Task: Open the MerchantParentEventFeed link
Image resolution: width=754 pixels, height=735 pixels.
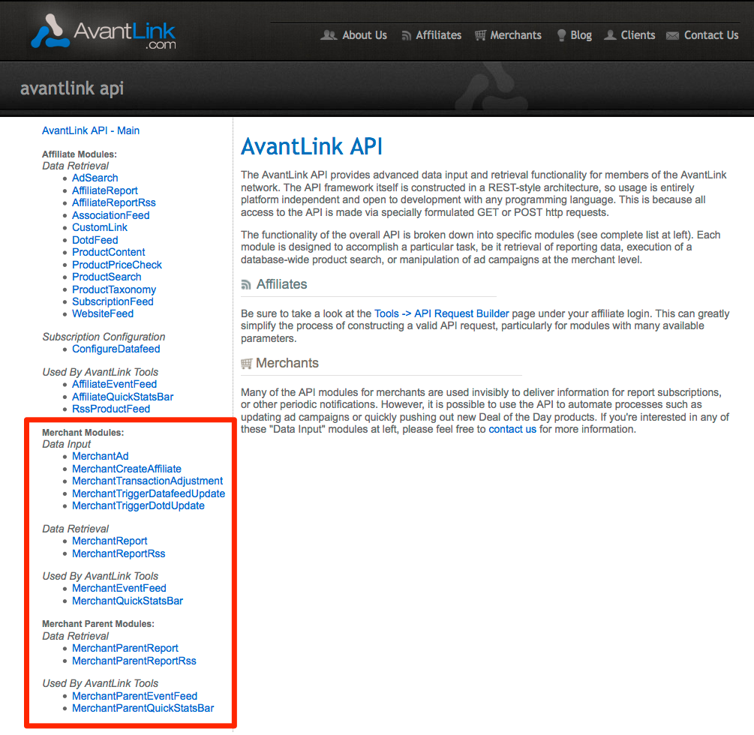Action: coord(134,696)
